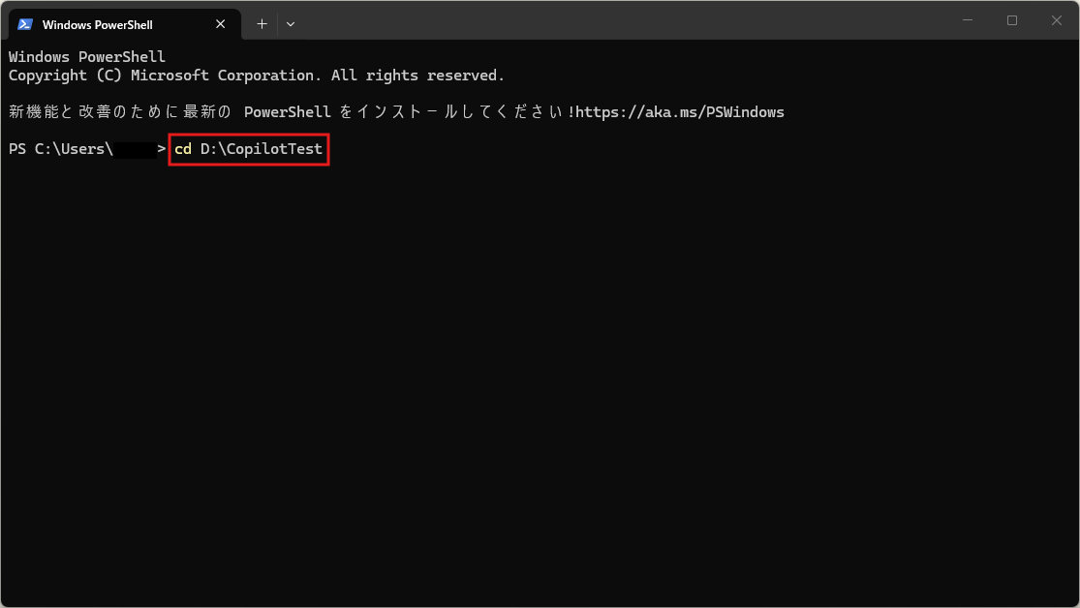The image size is (1080, 608).
Task: Maximize the terminal window
Action: (x=1012, y=20)
